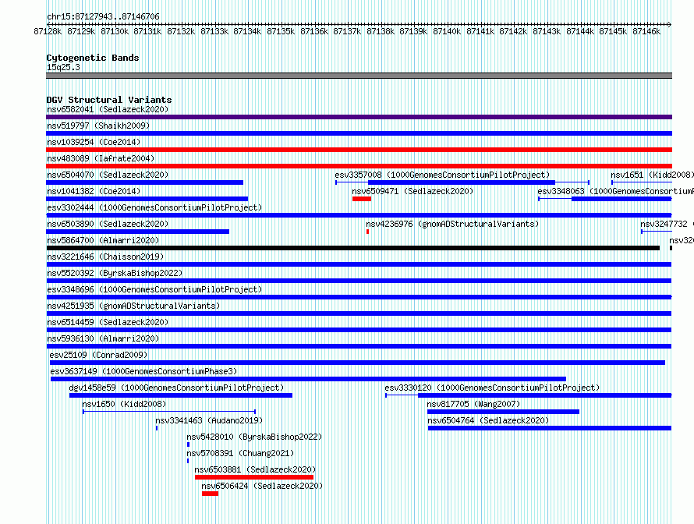Select the 15q25.3 band label

[63, 67]
